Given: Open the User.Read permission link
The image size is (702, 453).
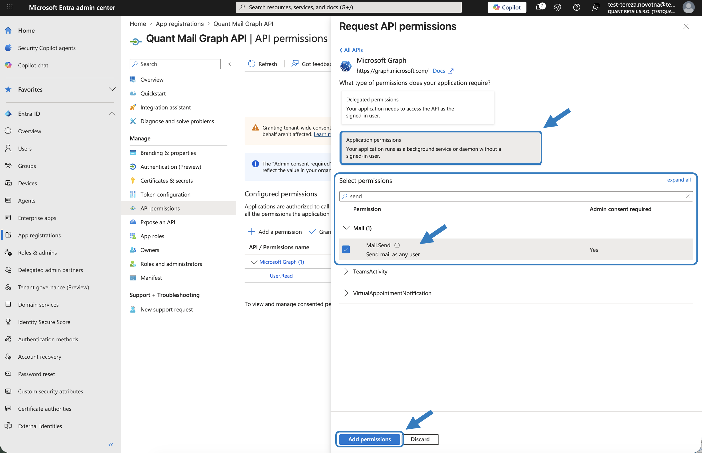Looking at the screenshot, I should [281, 276].
